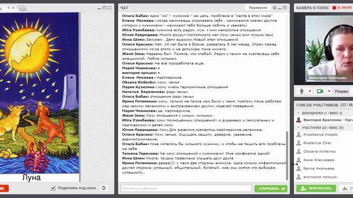Click the rotate refresh icon under the presentation
Screen dimensions: 353x198
tap(104, 188)
